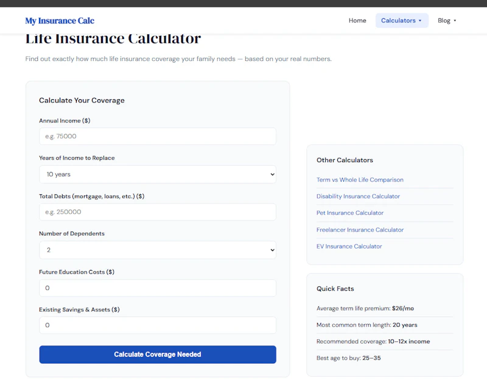Open Freelancer Insurance Calculator link
The width and height of the screenshot is (487, 379).
coord(360,230)
